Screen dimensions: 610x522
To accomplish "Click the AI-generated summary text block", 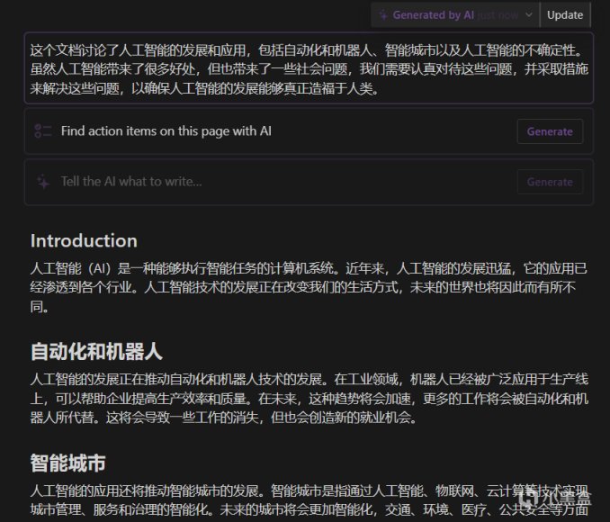I will click(309, 69).
